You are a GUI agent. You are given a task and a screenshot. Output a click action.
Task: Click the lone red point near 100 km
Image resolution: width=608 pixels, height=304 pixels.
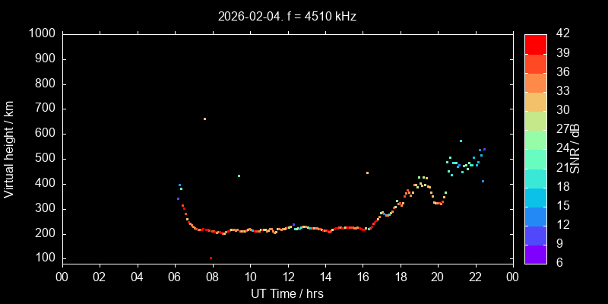(x=211, y=258)
